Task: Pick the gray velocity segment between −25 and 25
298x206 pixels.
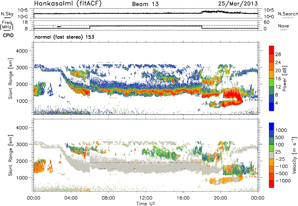Action: pos(272,155)
